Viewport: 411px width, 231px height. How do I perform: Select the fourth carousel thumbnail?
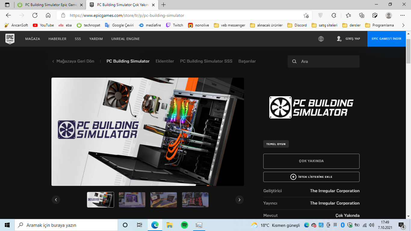(x=195, y=200)
